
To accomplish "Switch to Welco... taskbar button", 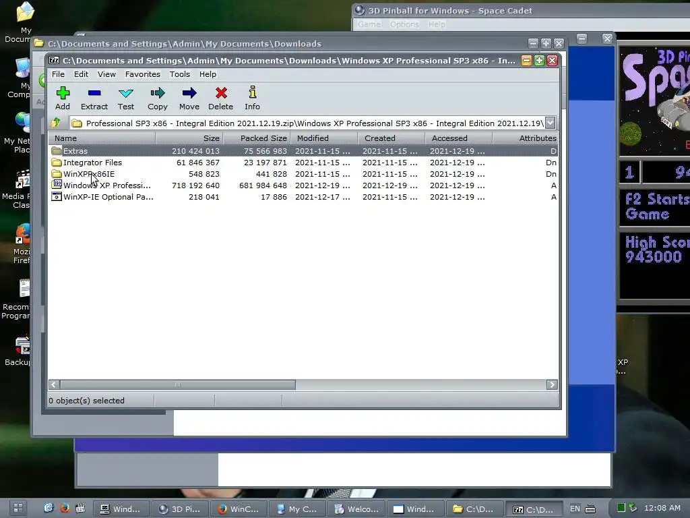I will point(356,509).
